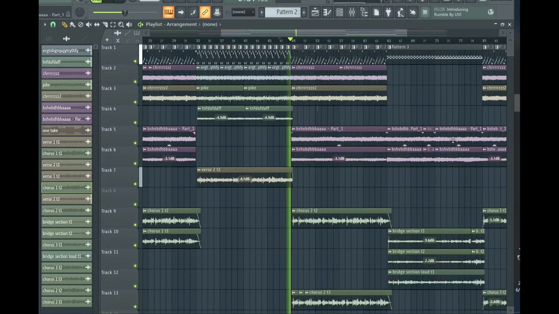This screenshot has width=559, height=314.
Task: Open the Piano roll view icon
Action: coord(327,12)
